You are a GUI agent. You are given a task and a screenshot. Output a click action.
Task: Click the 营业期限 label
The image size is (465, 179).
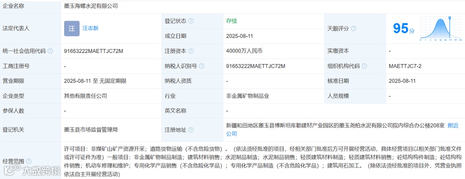tap(13, 81)
